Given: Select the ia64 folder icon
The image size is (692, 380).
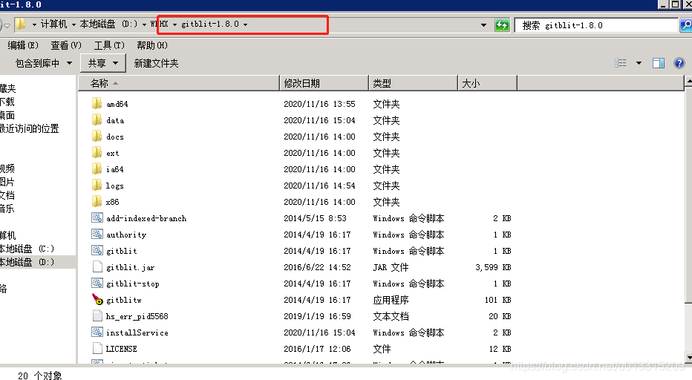Looking at the screenshot, I should [97, 169].
